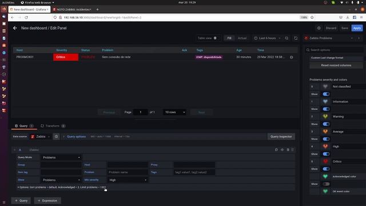Toggle Show switch for Average severity

pos(326,139)
